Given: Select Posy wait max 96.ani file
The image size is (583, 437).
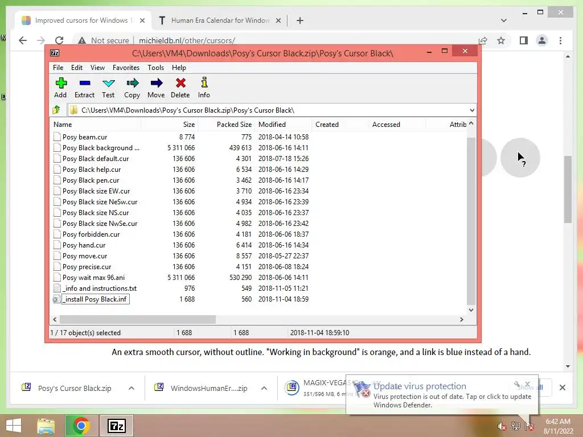Looking at the screenshot, I should [94, 278].
